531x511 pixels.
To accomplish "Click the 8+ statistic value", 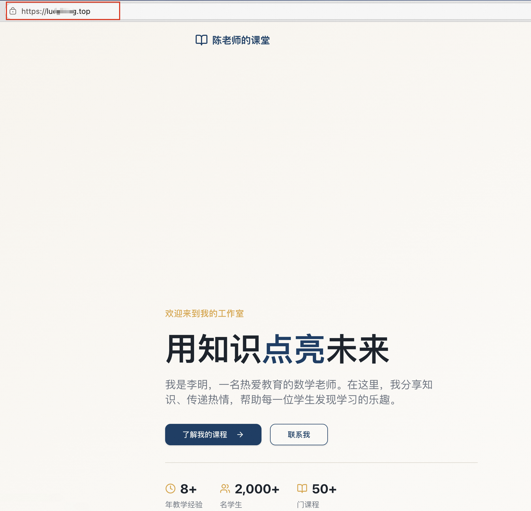I will 189,489.
